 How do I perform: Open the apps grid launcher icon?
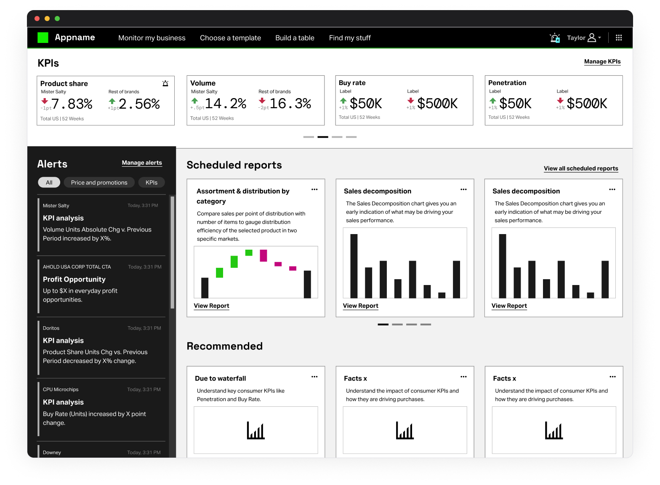[618, 38]
